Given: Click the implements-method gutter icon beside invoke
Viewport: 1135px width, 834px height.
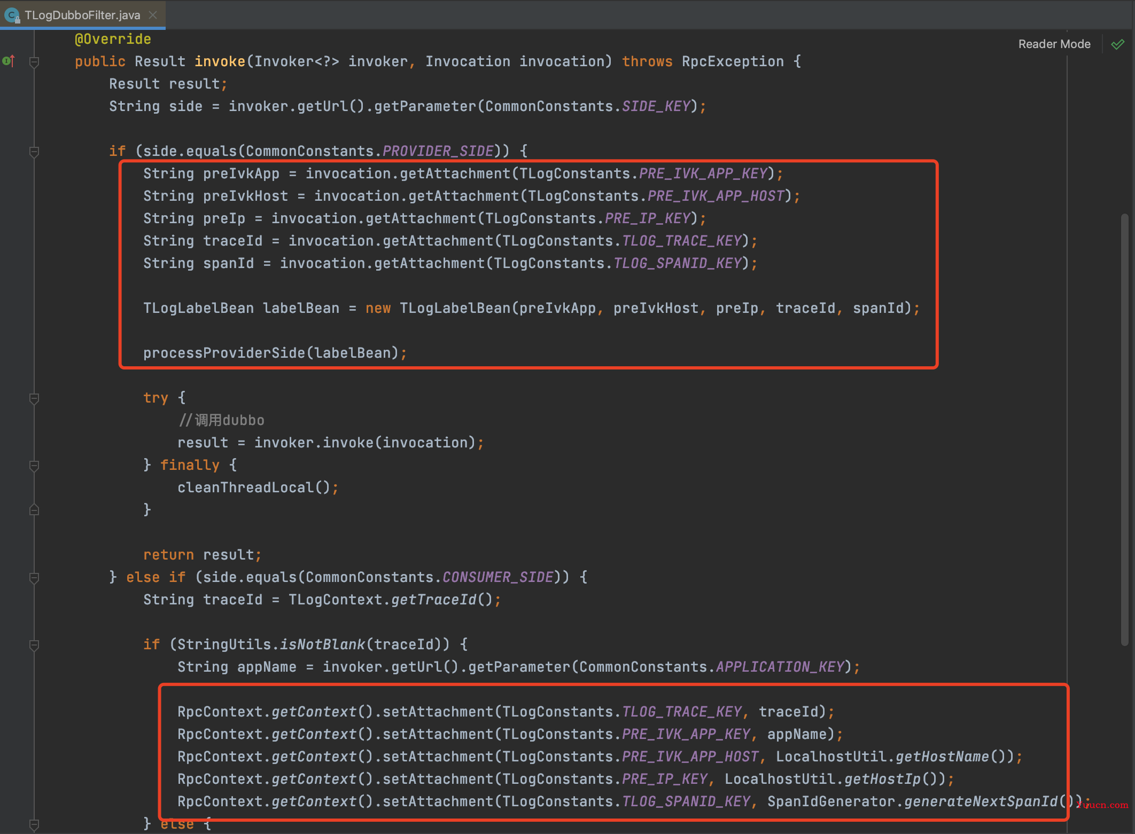Looking at the screenshot, I should pyautogui.click(x=9, y=61).
